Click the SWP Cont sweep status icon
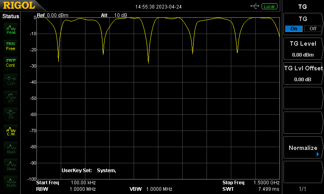The image size is (324, 194). (11, 63)
